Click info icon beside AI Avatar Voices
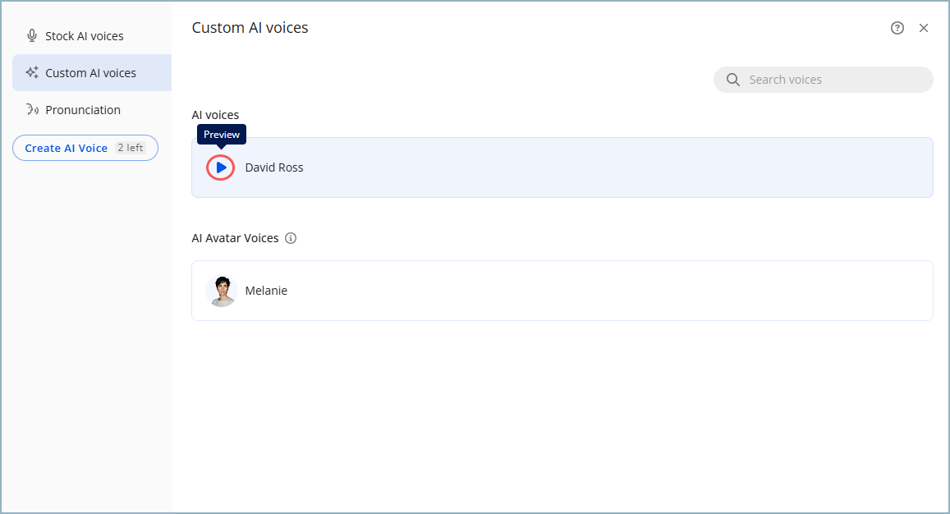This screenshot has width=950, height=514. click(x=291, y=238)
